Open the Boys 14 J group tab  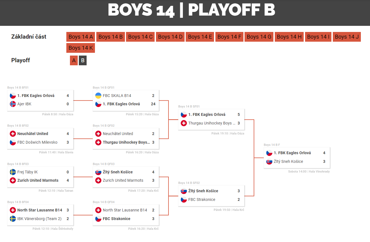click(347, 37)
